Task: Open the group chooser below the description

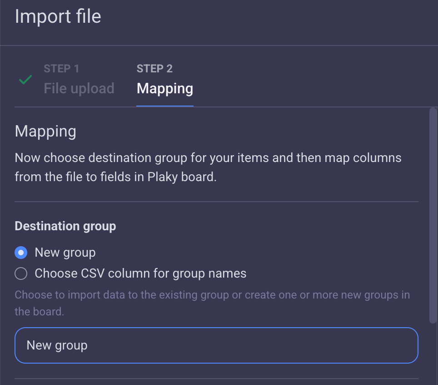Action: point(216,345)
